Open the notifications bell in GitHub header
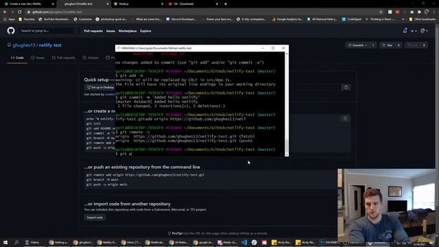The height and width of the screenshot is (247, 439). (x=405, y=31)
